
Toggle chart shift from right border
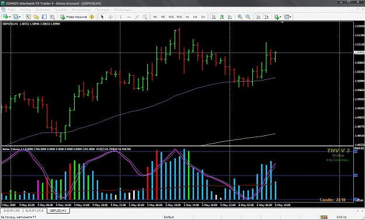(x=266, y=17)
